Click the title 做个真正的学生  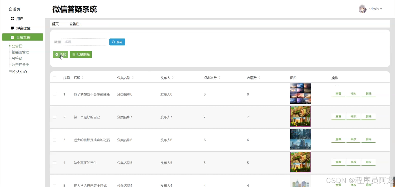click(85, 163)
